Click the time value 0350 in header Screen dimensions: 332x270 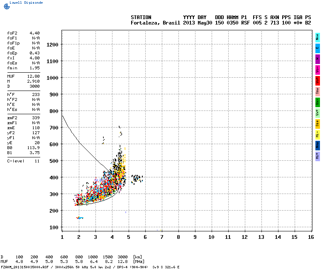(x=232, y=23)
